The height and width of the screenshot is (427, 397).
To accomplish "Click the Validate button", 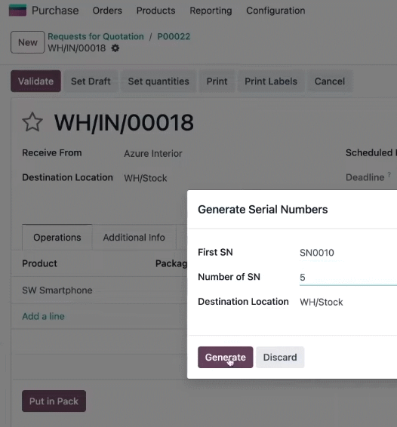I will click(35, 81).
